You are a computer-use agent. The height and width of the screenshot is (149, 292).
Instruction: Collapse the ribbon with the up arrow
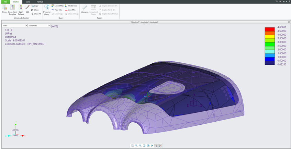click(x=277, y=2)
